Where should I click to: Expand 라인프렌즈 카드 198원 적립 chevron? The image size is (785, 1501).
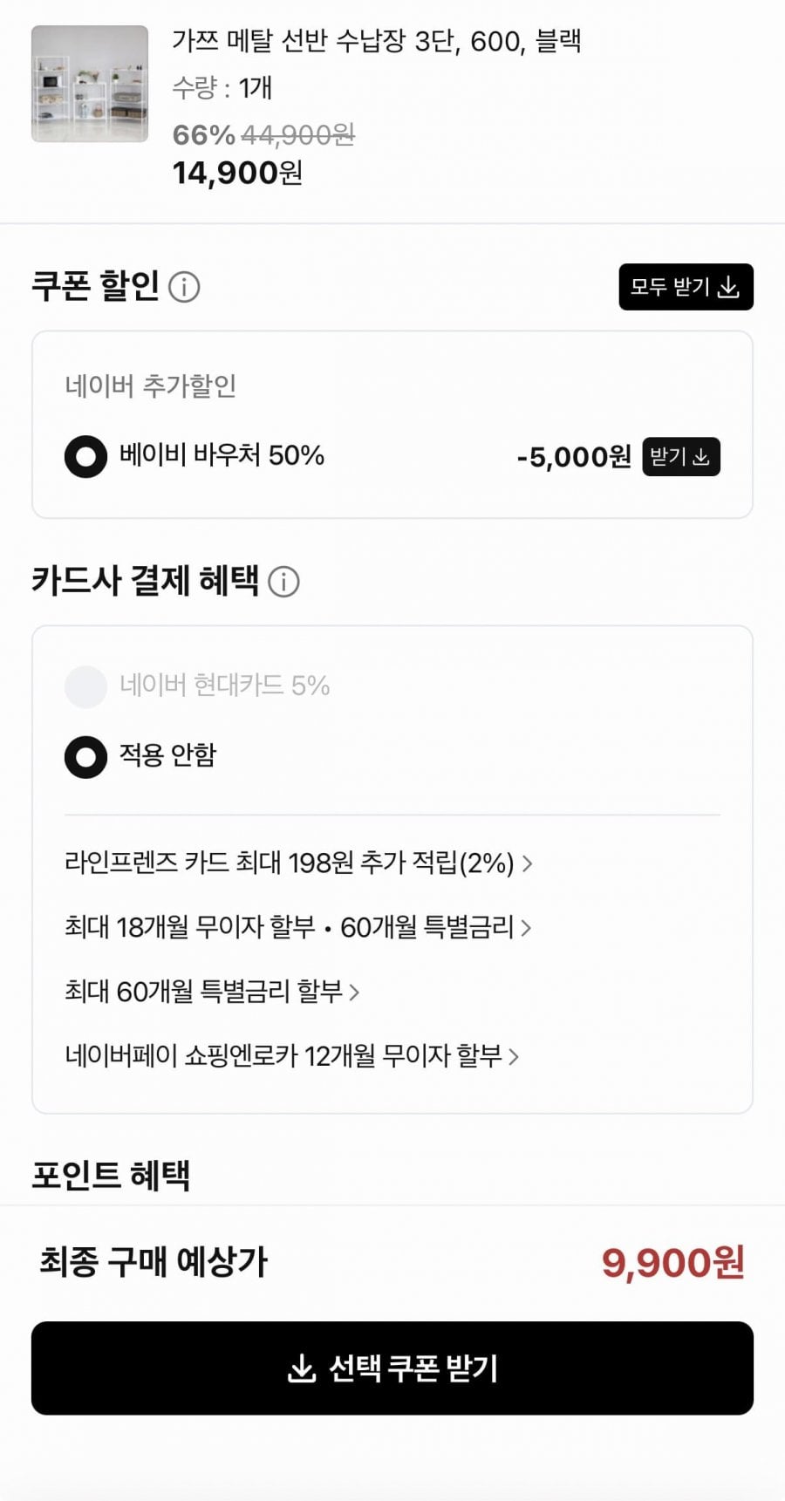tap(527, 863)
